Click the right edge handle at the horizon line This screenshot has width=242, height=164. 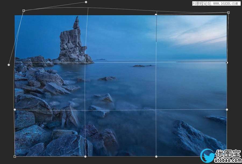click(x=227, y=63)
